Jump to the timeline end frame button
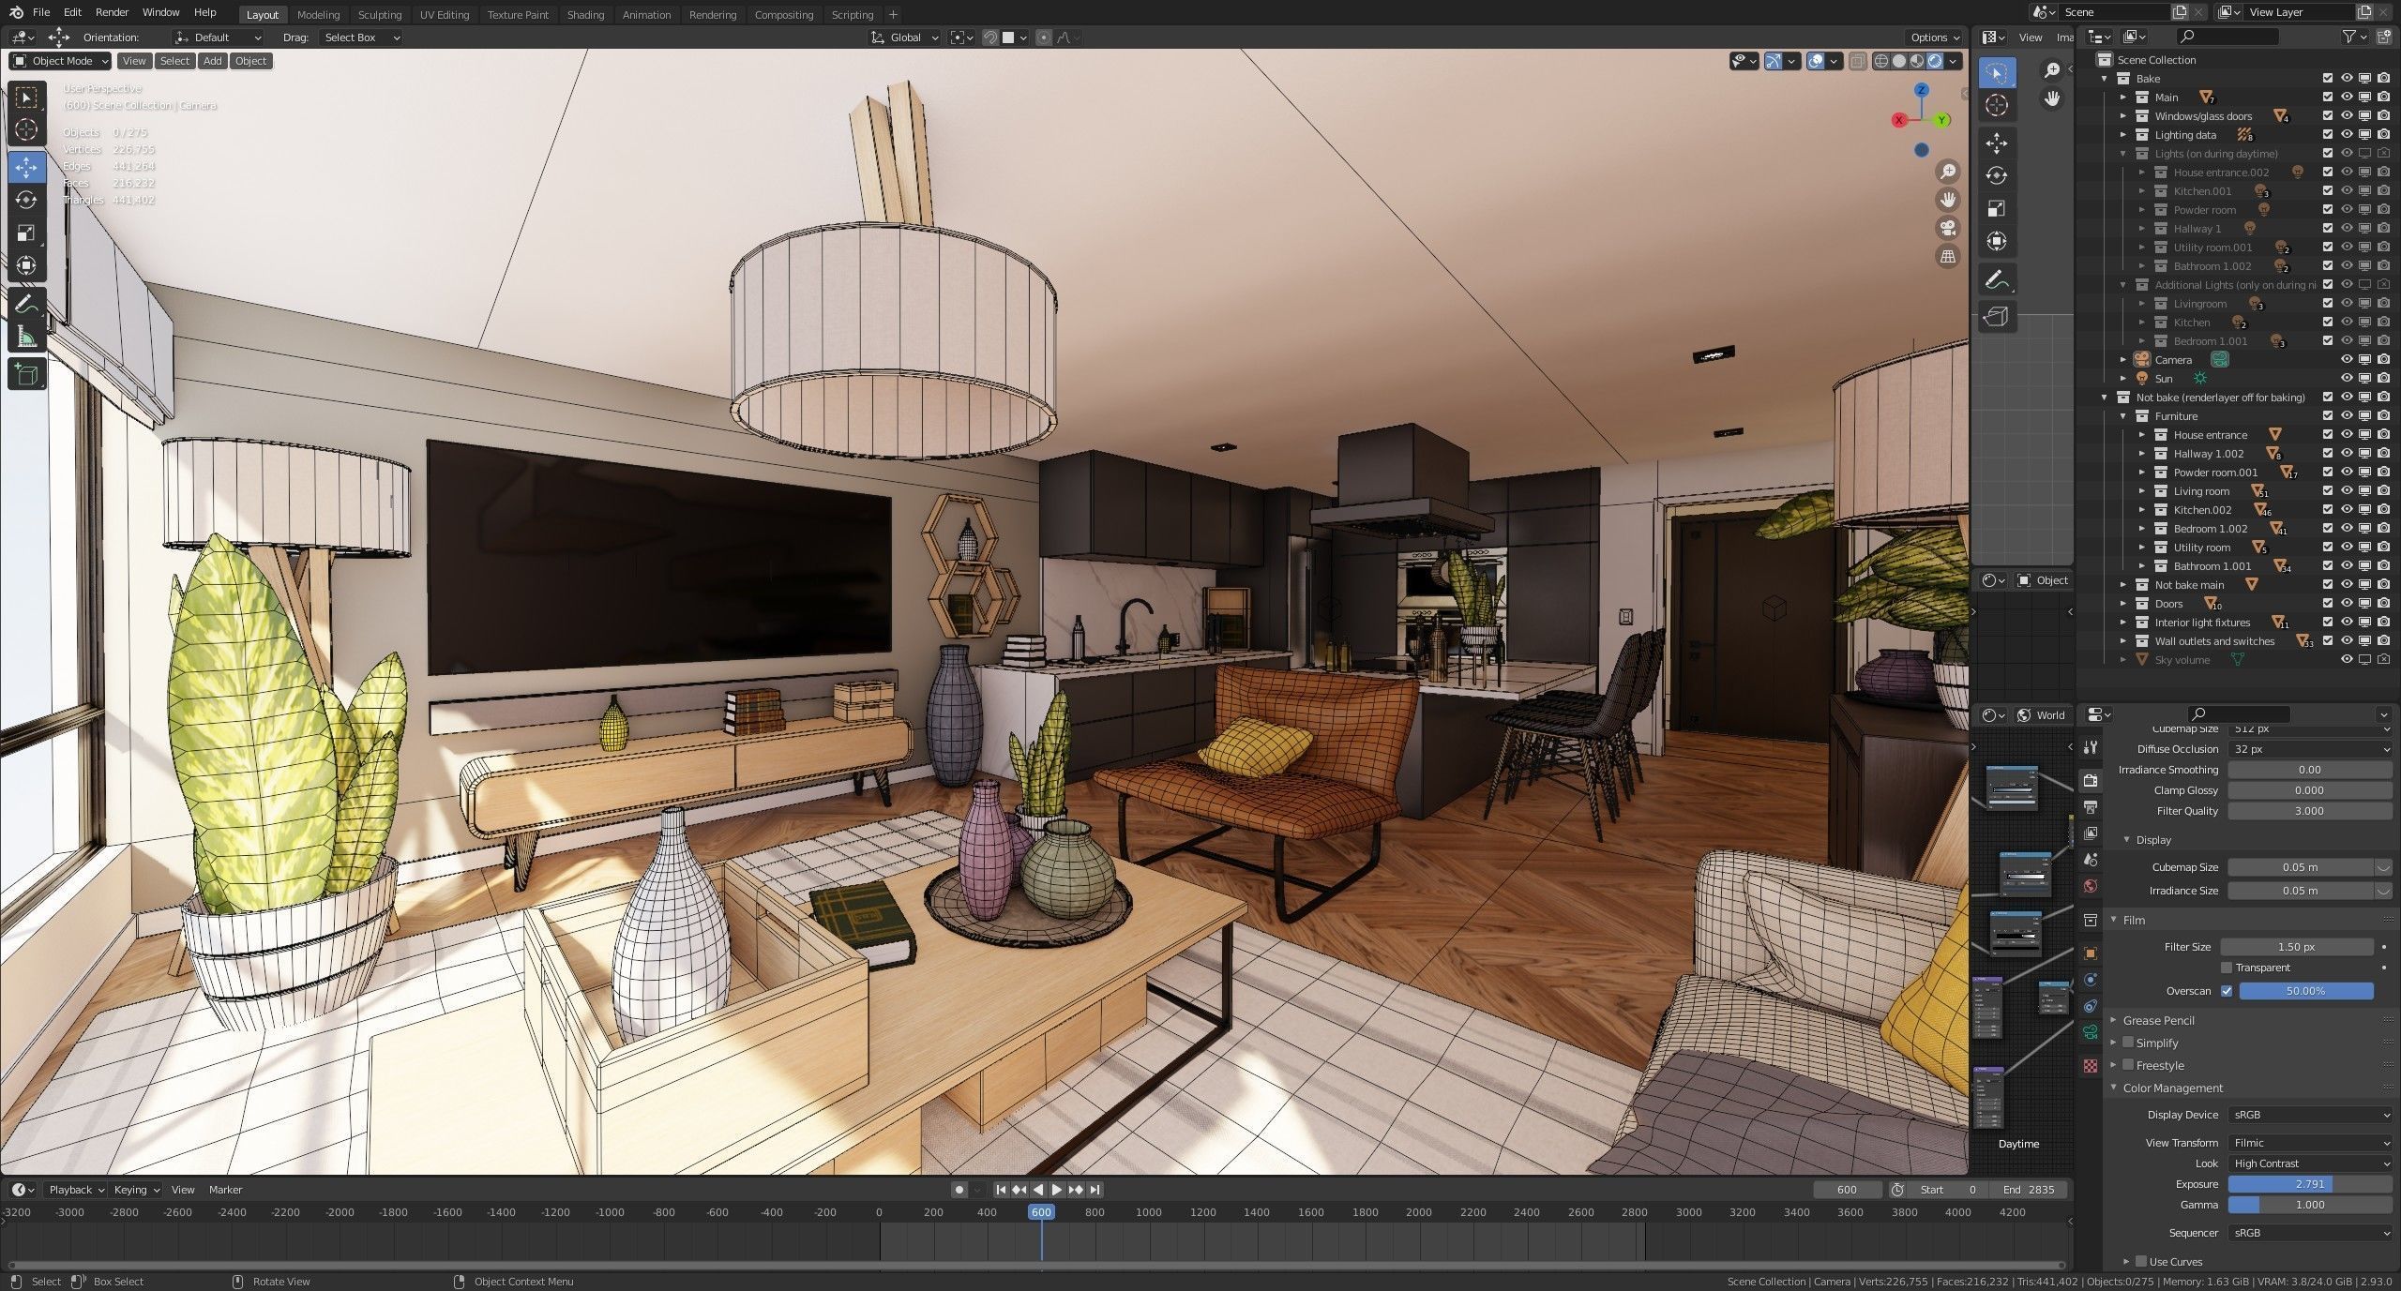Screen dimensions: 2401x1291 click(x=1095, y=1190)
